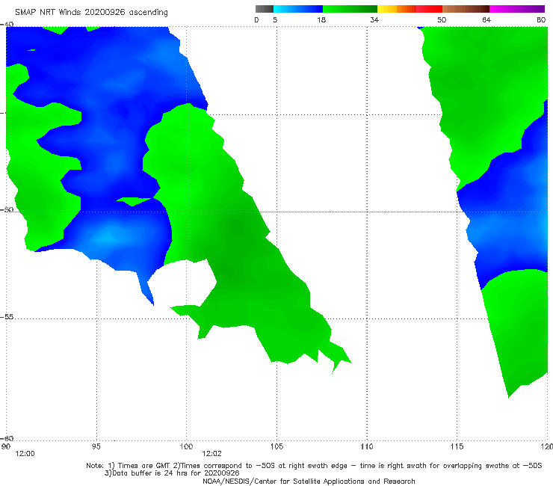Click the cyan-blue segment of the color bar

pos(298,9)
